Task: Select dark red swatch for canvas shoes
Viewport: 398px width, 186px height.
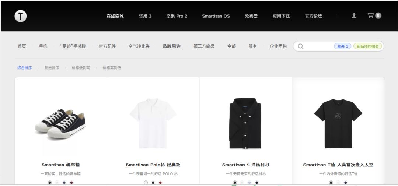Action: pyautogui.click(x=71, y=182)
